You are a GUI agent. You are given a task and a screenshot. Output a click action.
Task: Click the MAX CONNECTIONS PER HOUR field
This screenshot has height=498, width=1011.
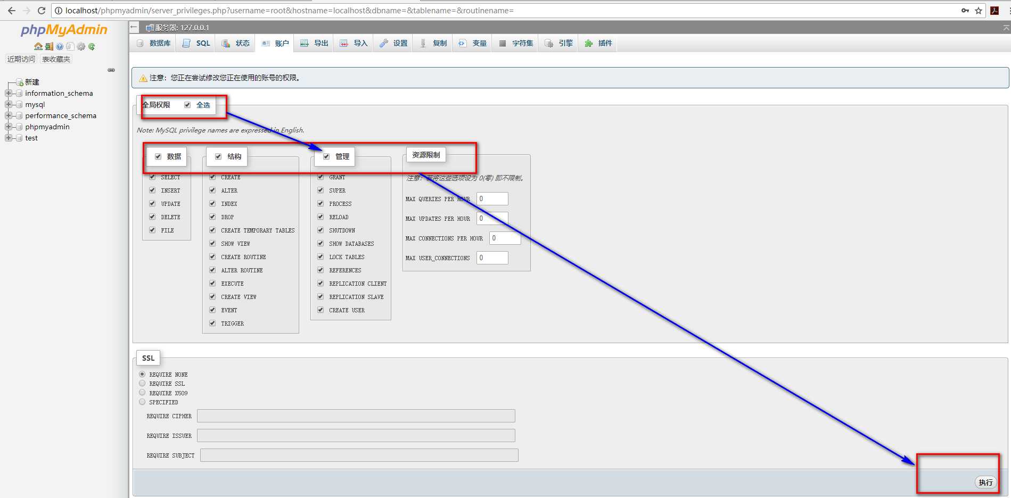coord(505,238)
